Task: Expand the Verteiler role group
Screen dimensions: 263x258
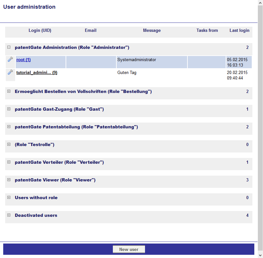Action: point(9,162)
